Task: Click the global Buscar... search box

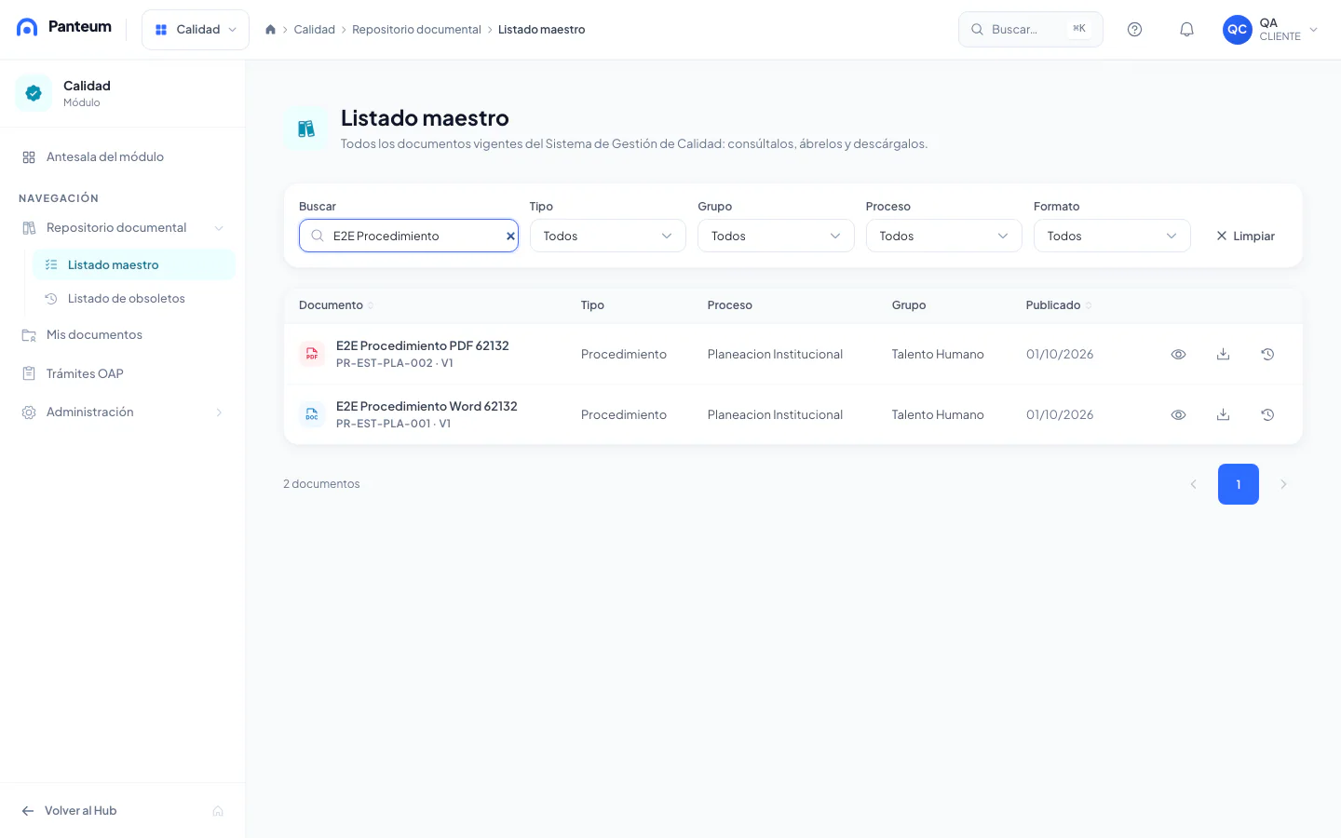Action: coord(1031,30)
